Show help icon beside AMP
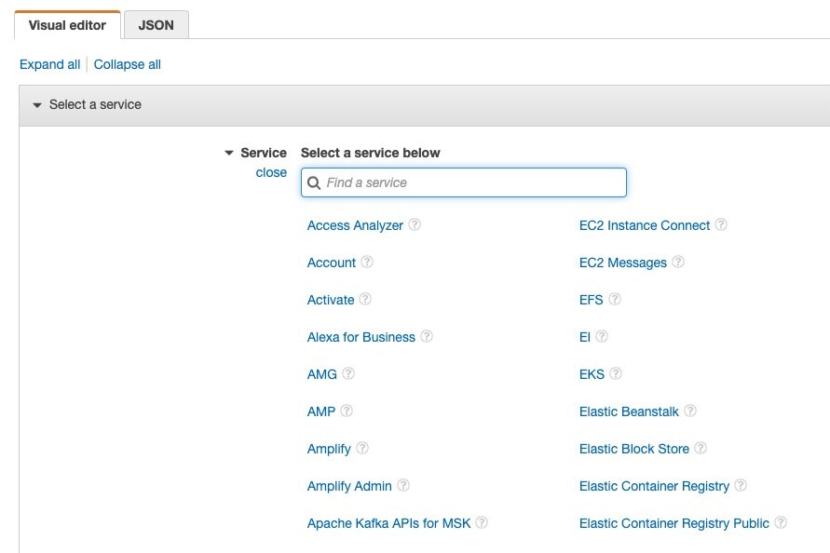Screen dimensions: 830x553 tap(347, 411)
